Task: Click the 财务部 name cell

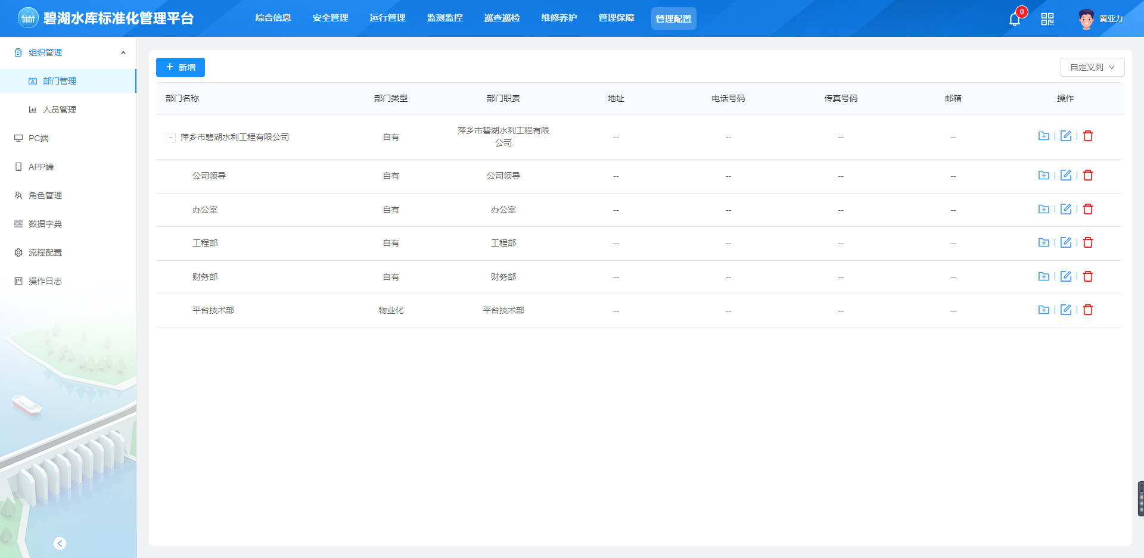Action: (x=205, y=277)
